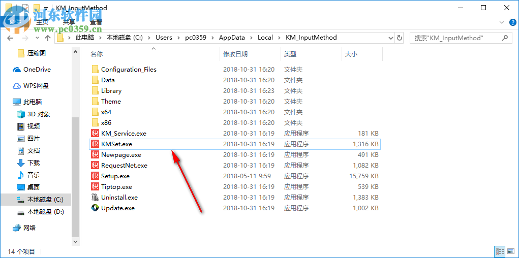Image resolution: width=519 pixels, height=258 pixels.
Task: Expand the breadcrumb arrow after pc0359
Action: 212,38
